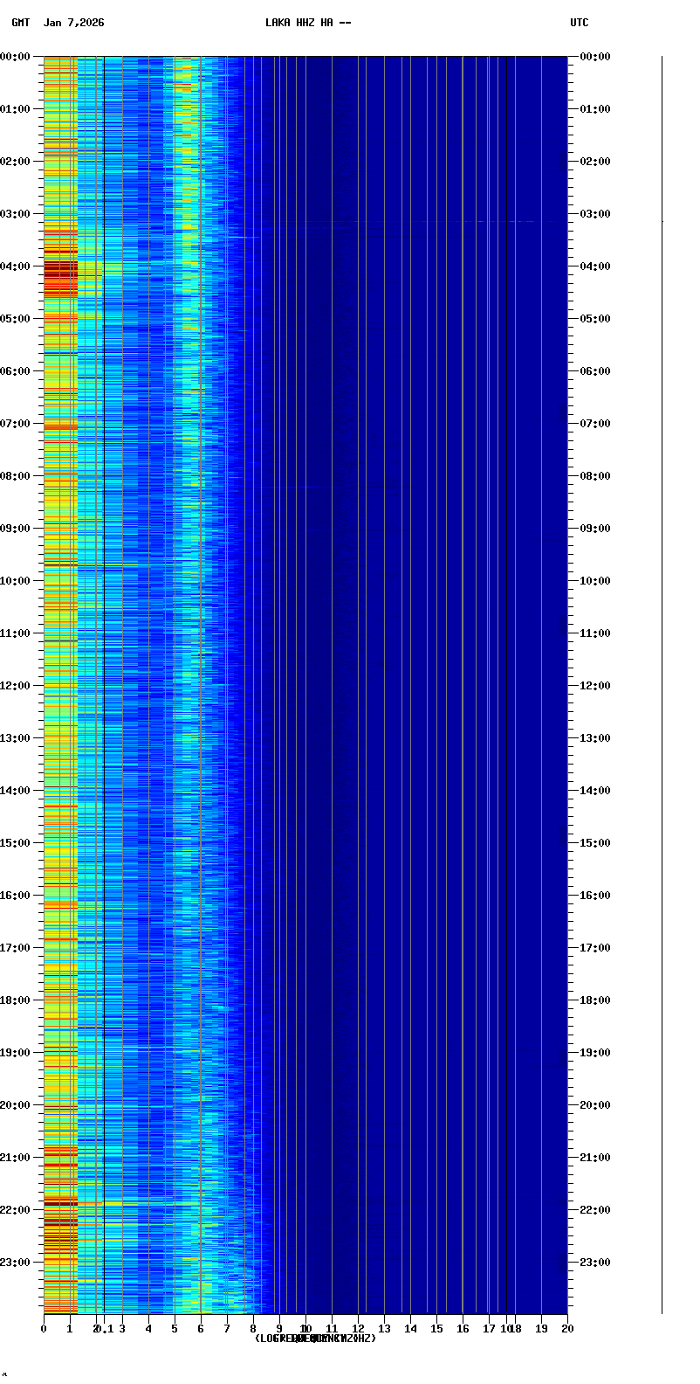Select the 23:00 mark on right time axis
700x1384 pixels.
pos(594,1263)
